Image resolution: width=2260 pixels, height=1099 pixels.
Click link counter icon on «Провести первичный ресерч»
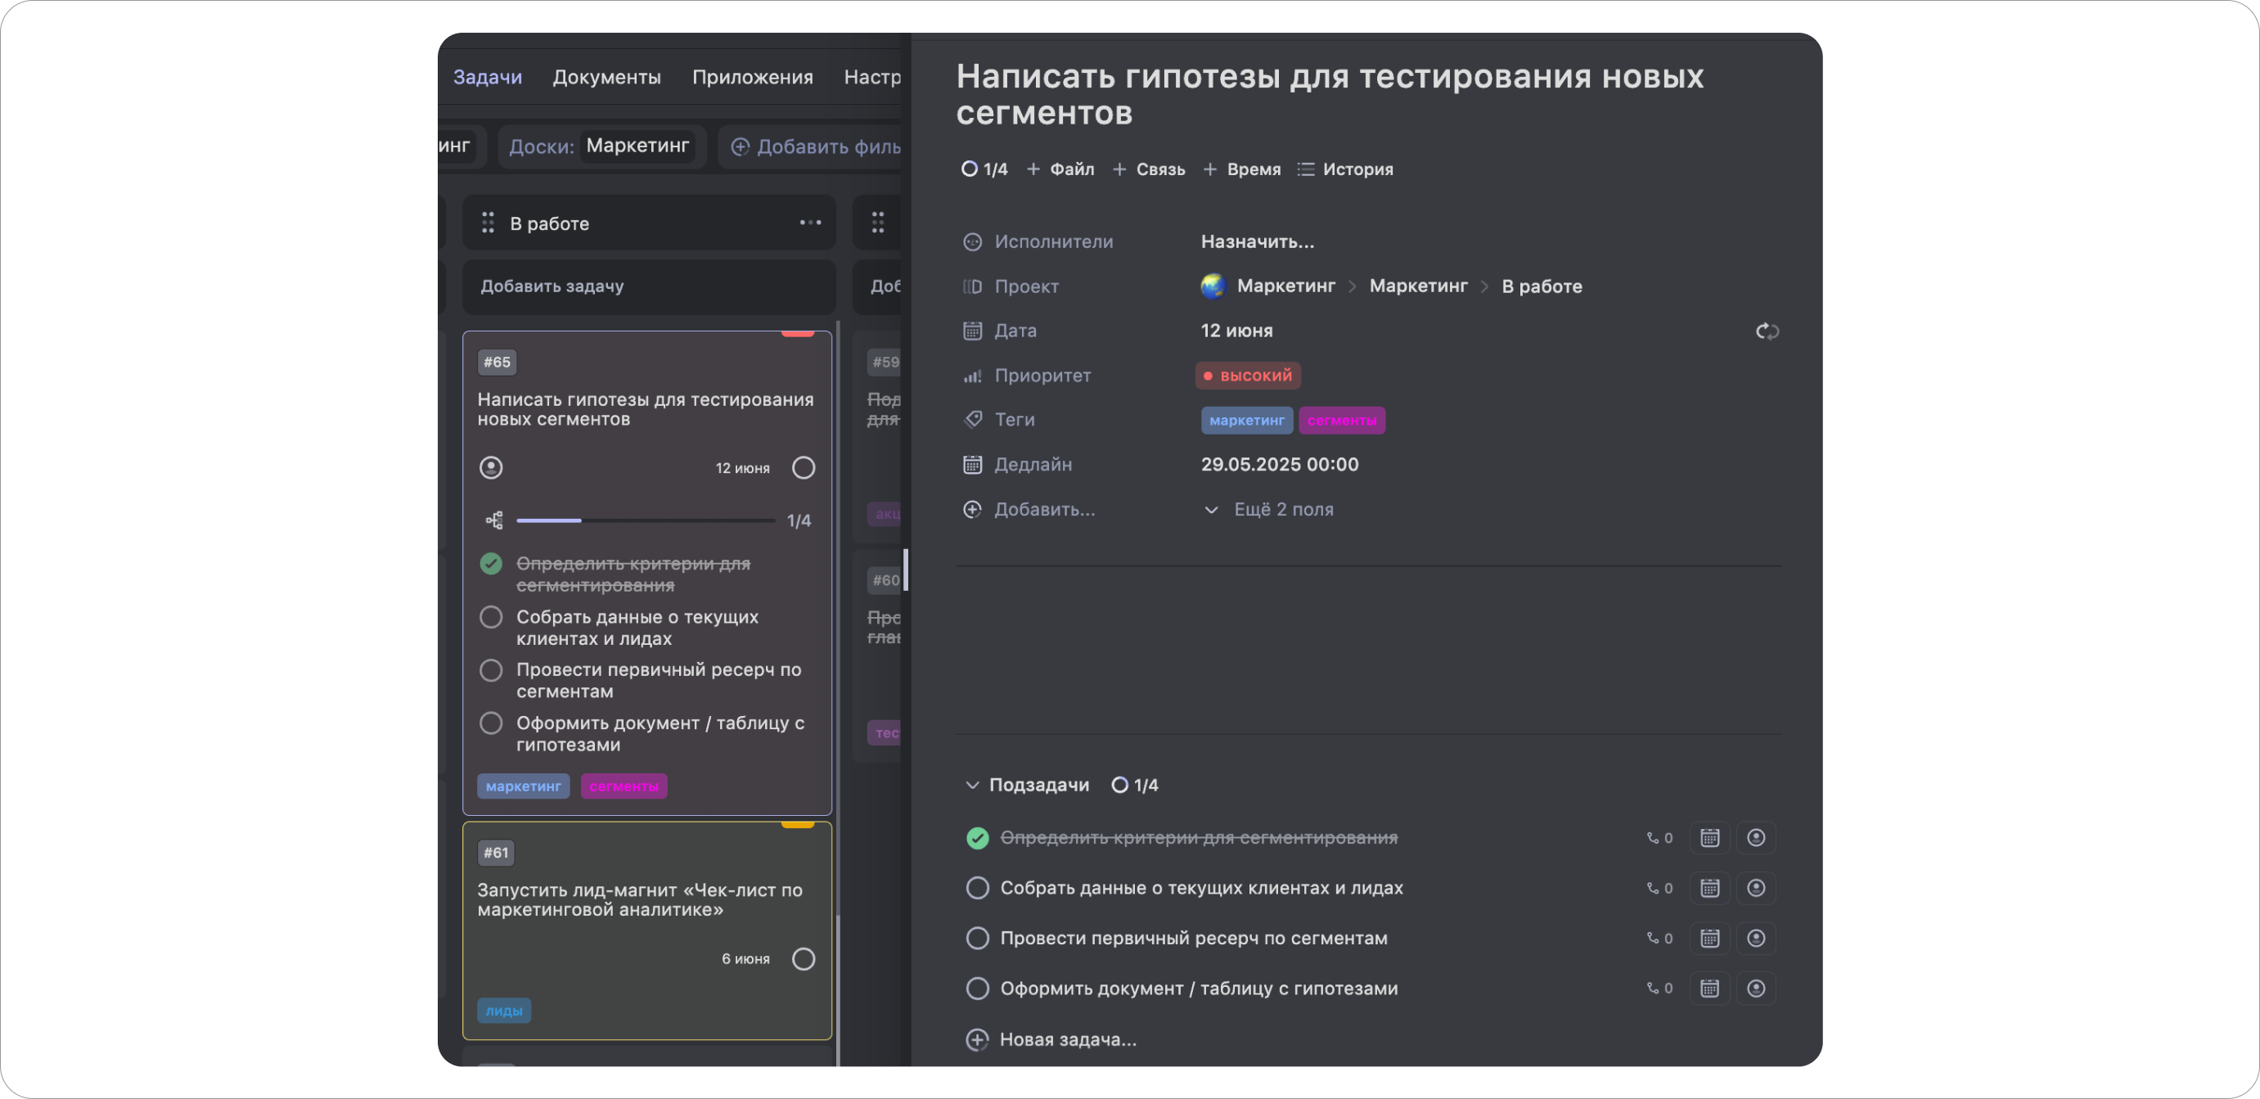pyautogui.click(x=1658, y=938)
